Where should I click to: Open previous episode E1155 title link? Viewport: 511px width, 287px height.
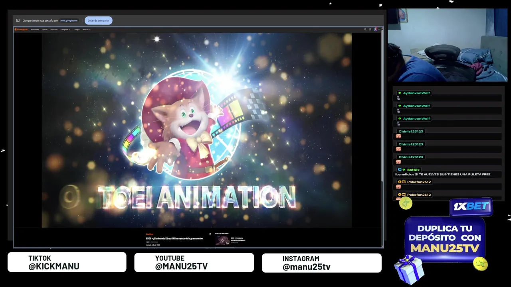pyautogui.click(x=238, y=239)
